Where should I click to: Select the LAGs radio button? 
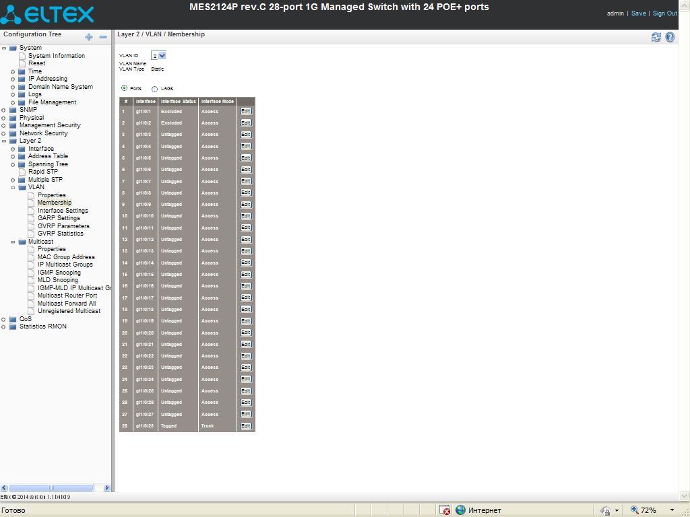pos(154,89)
